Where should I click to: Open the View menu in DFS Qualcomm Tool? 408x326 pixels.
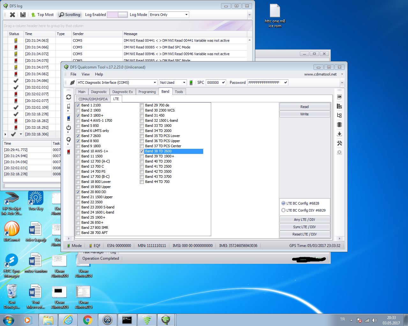pyautogui.click(x=85, y=74)
